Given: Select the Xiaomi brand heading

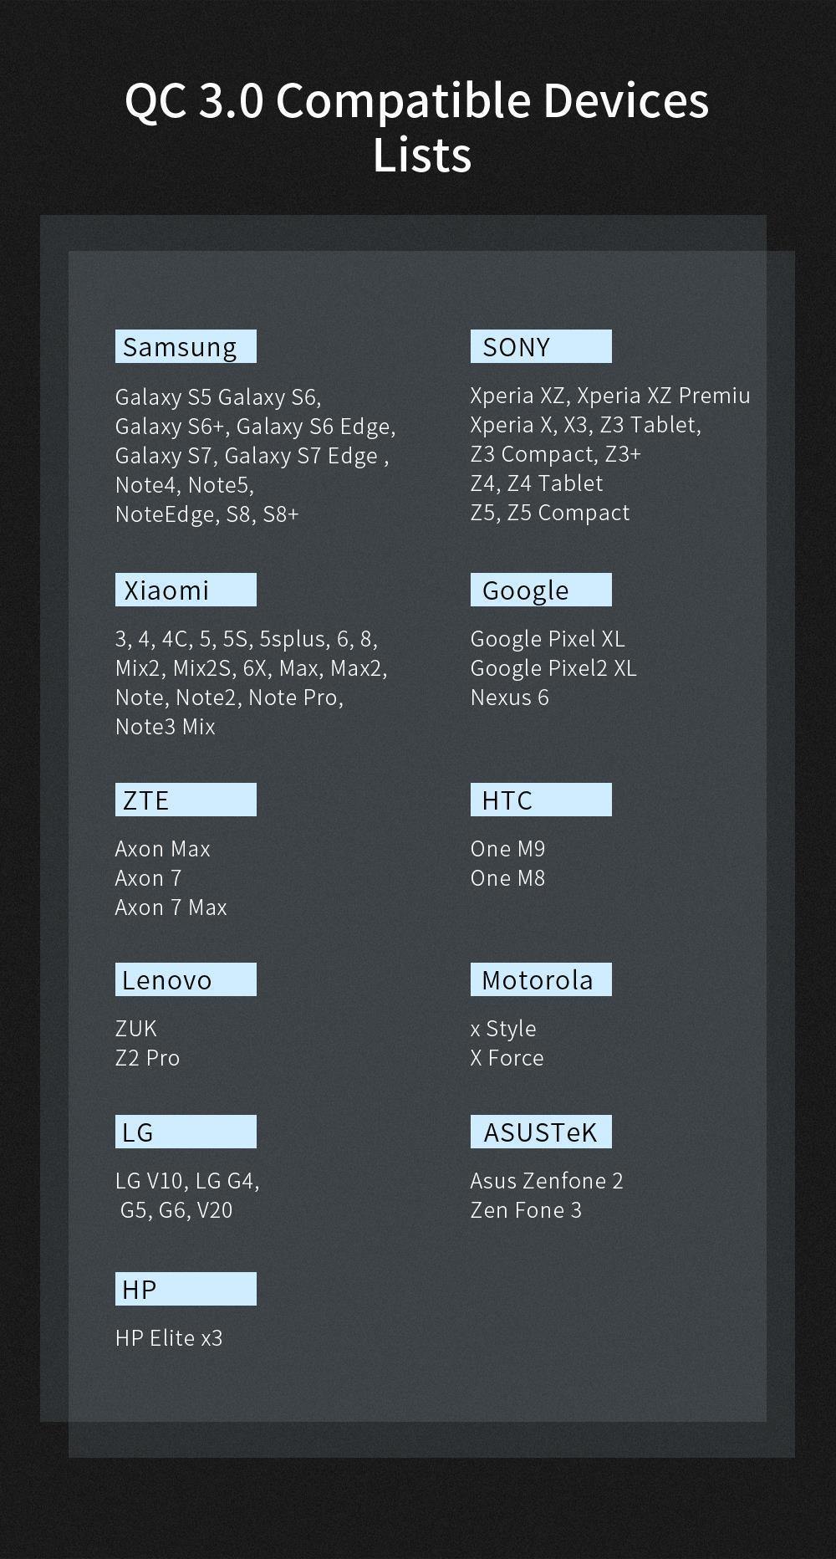Looking at the screenshot, I should (x=185, y=590).
